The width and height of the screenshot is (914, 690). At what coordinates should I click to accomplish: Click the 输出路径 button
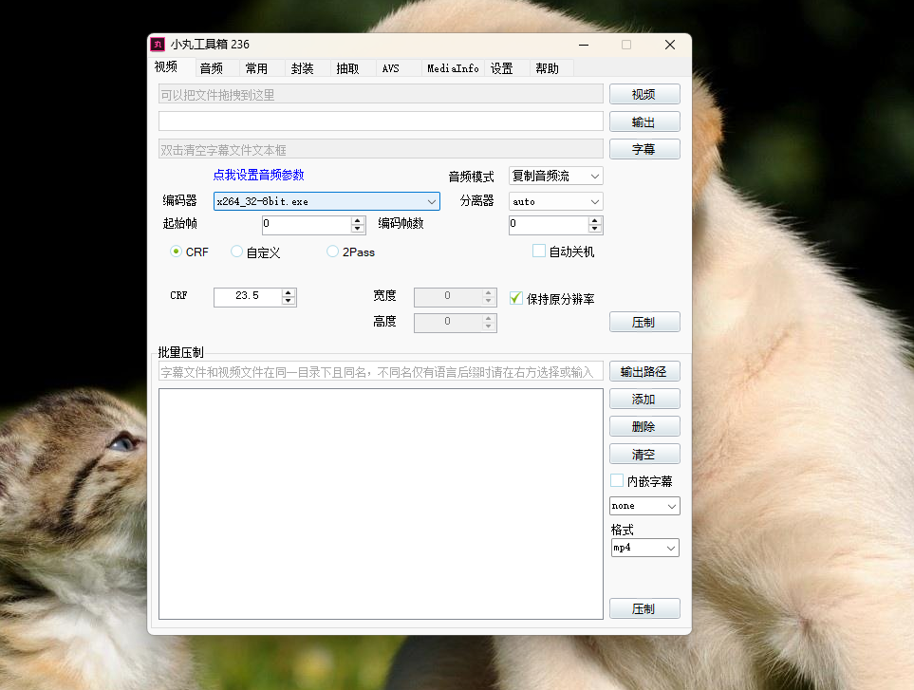[644, 370]
